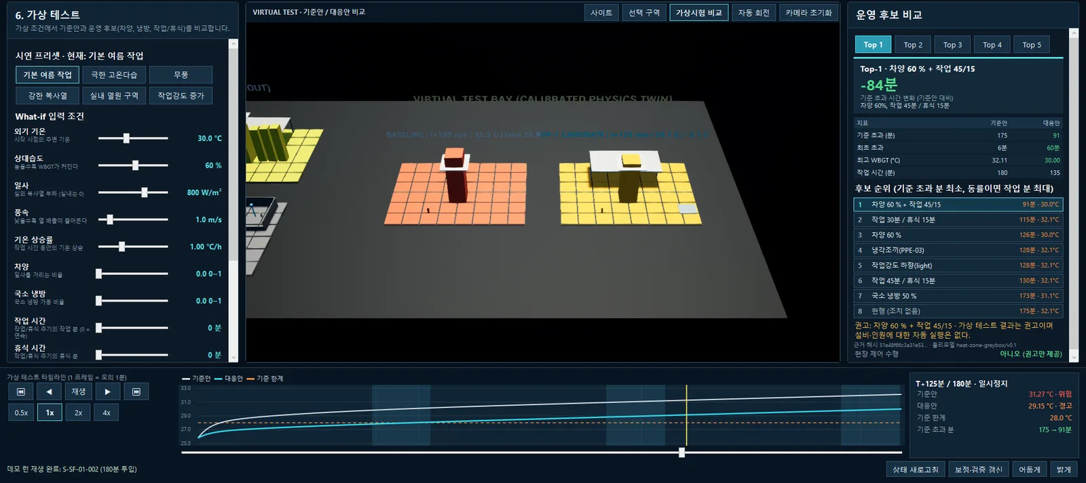
Task: Open the Top 5 candidate tab
Action: [1032, 45]
